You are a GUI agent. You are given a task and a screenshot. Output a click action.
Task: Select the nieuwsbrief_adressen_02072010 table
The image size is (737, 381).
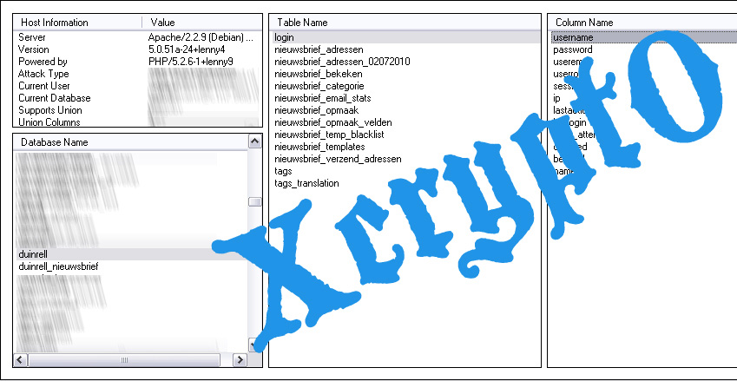pos(342,62)
